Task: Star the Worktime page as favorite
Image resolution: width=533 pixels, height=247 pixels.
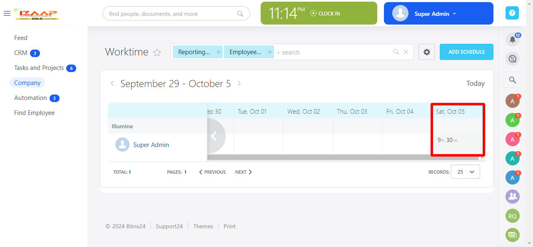Action: tap(157, 52)
